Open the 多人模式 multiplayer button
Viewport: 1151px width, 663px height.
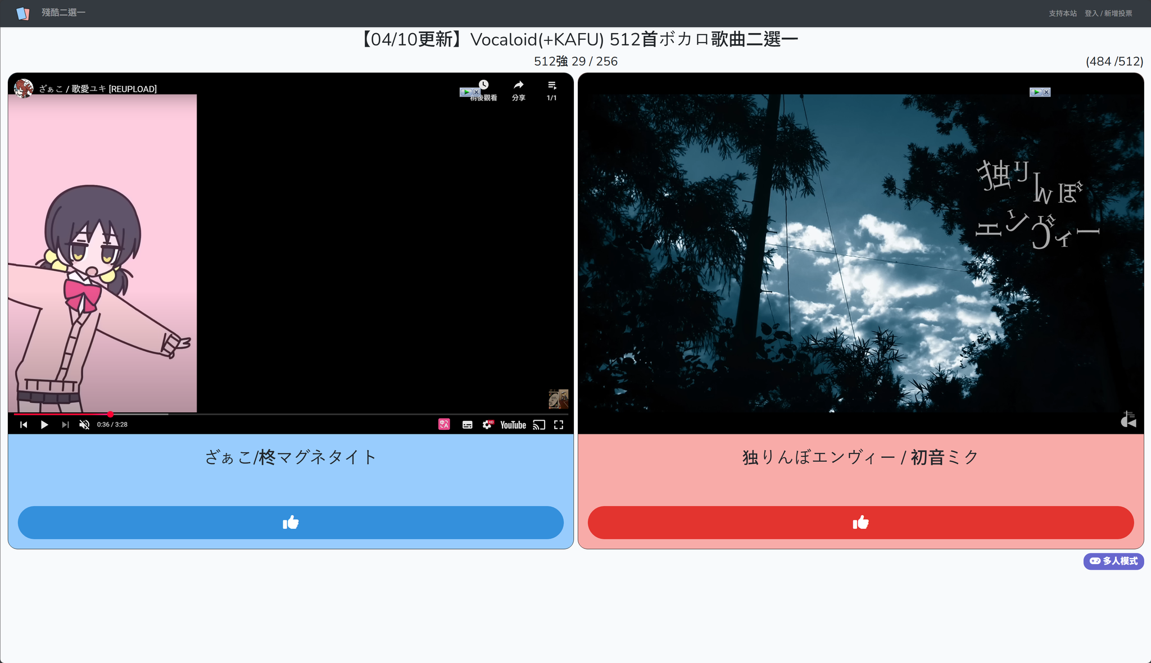[x=1113, y=561]
